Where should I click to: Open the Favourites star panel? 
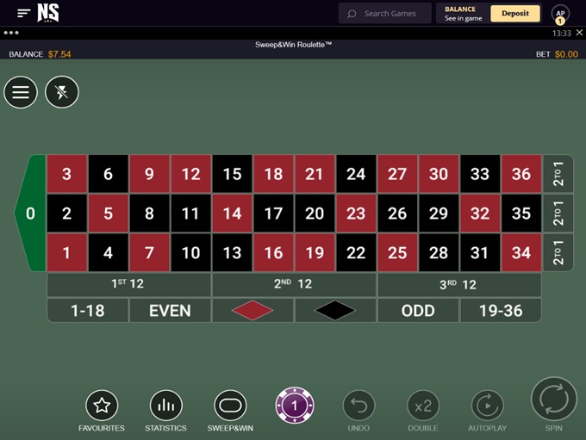102,406
